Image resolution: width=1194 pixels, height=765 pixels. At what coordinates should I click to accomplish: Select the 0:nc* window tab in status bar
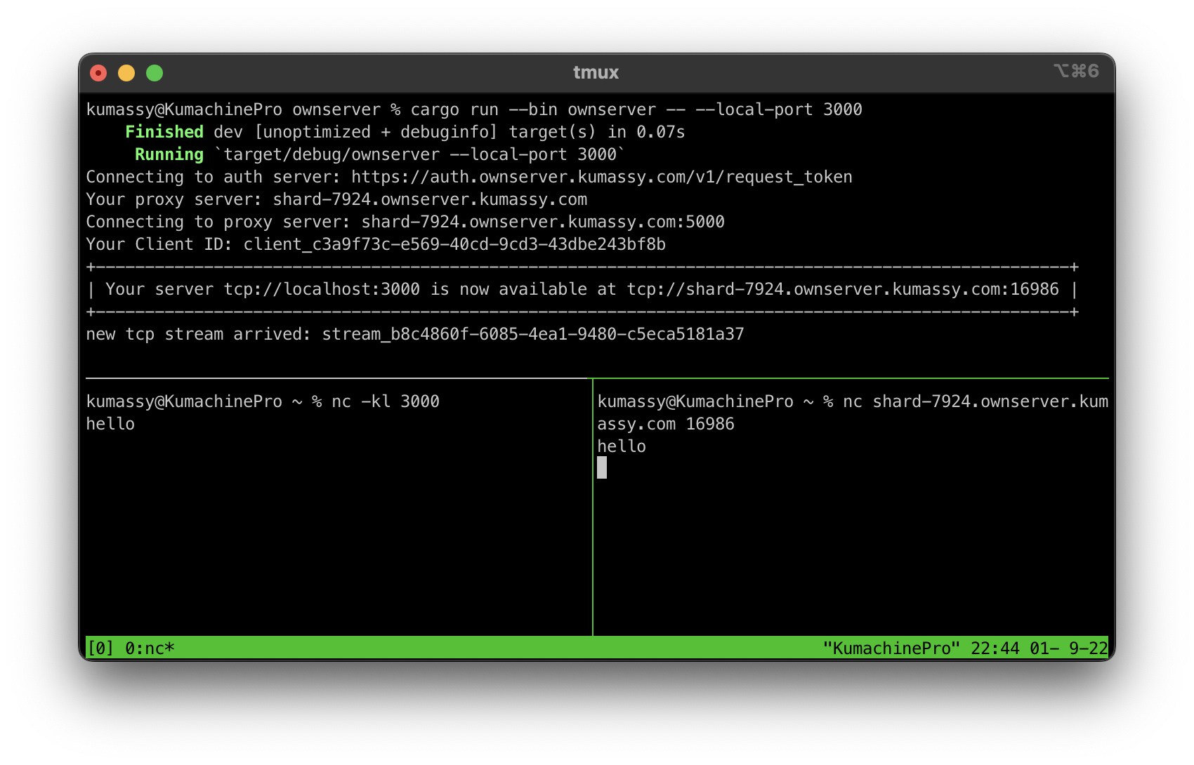(x=150, y=648)
